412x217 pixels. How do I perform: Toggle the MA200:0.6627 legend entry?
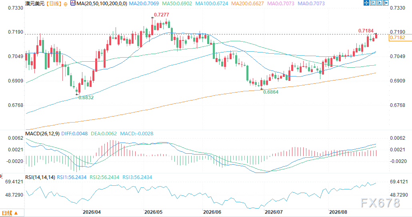pyautogui.click(x=248, y=4)
